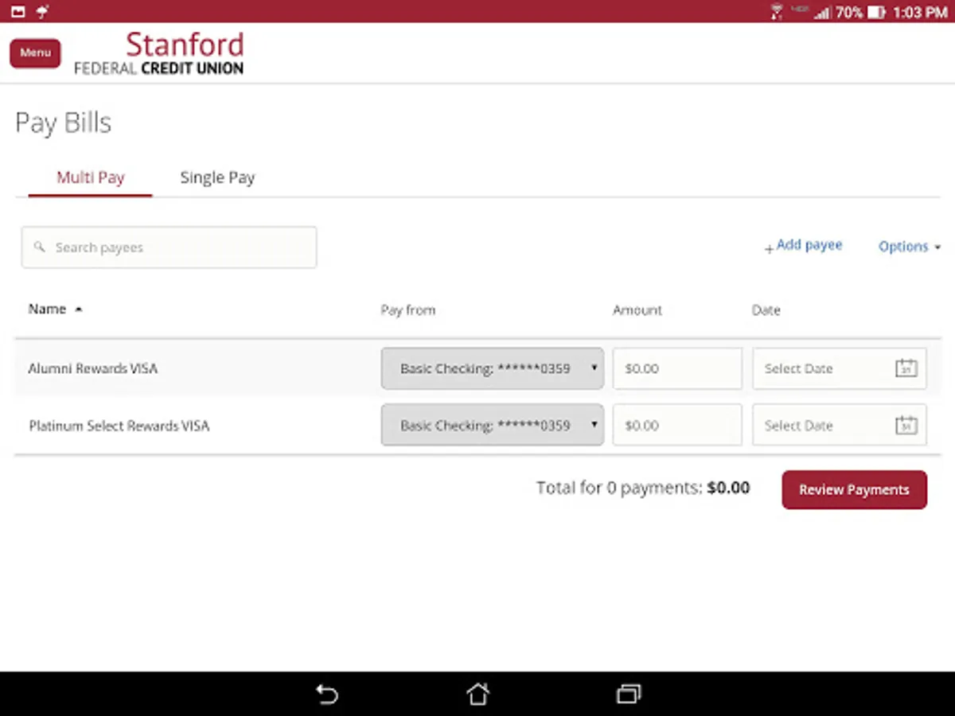Click the magnifier icon in payee search
This screenshot has width=955, height=716.
[x=39, y=247]
